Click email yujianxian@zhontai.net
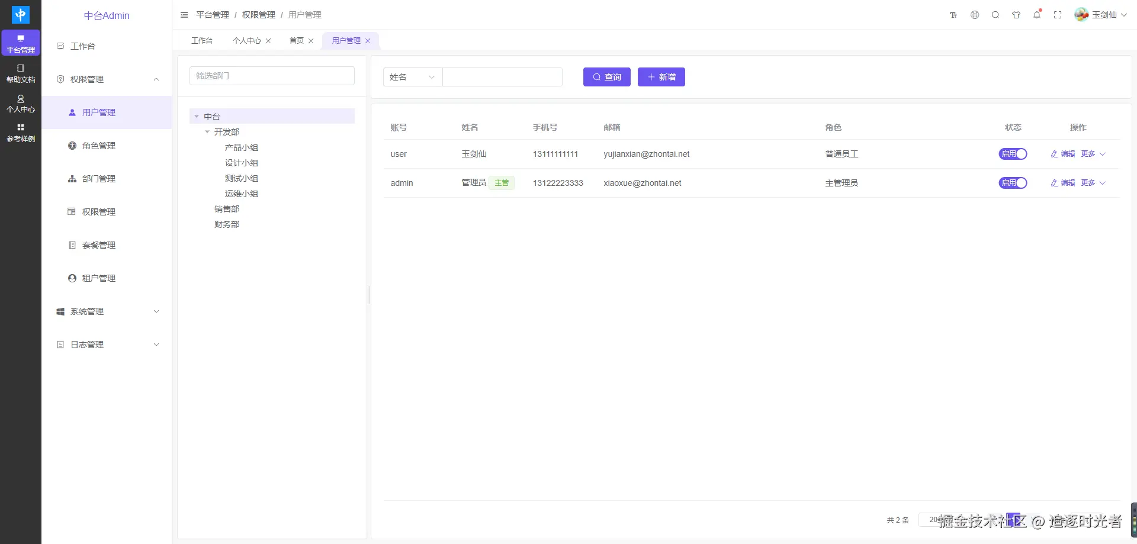 (647, 154)
